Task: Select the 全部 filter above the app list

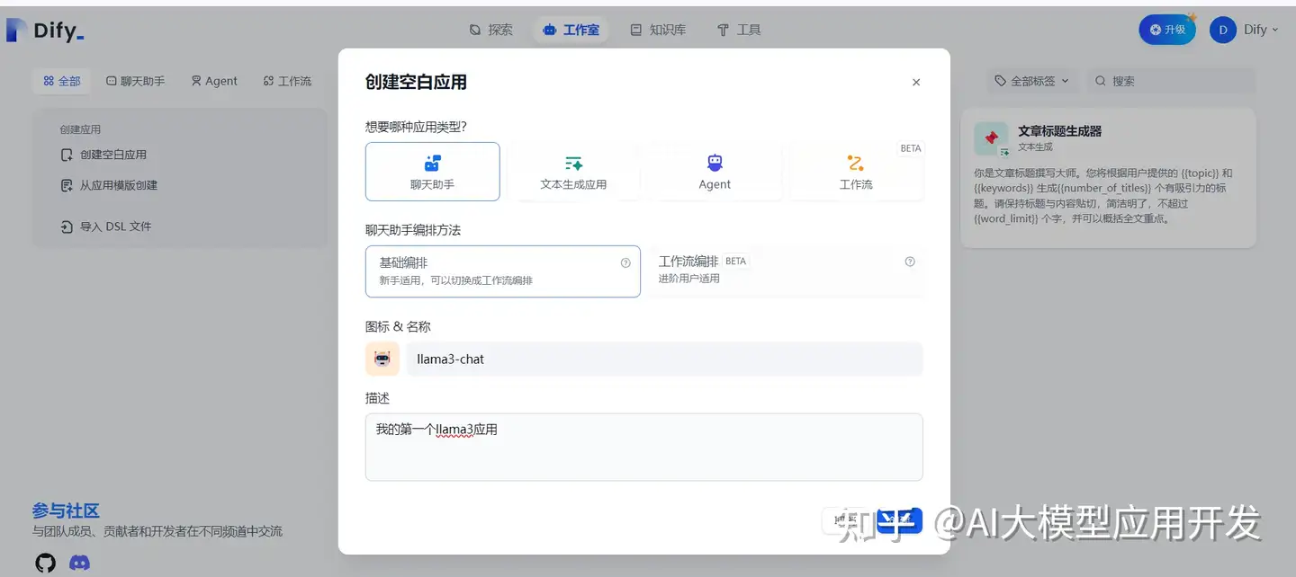Action: point(62,81)
